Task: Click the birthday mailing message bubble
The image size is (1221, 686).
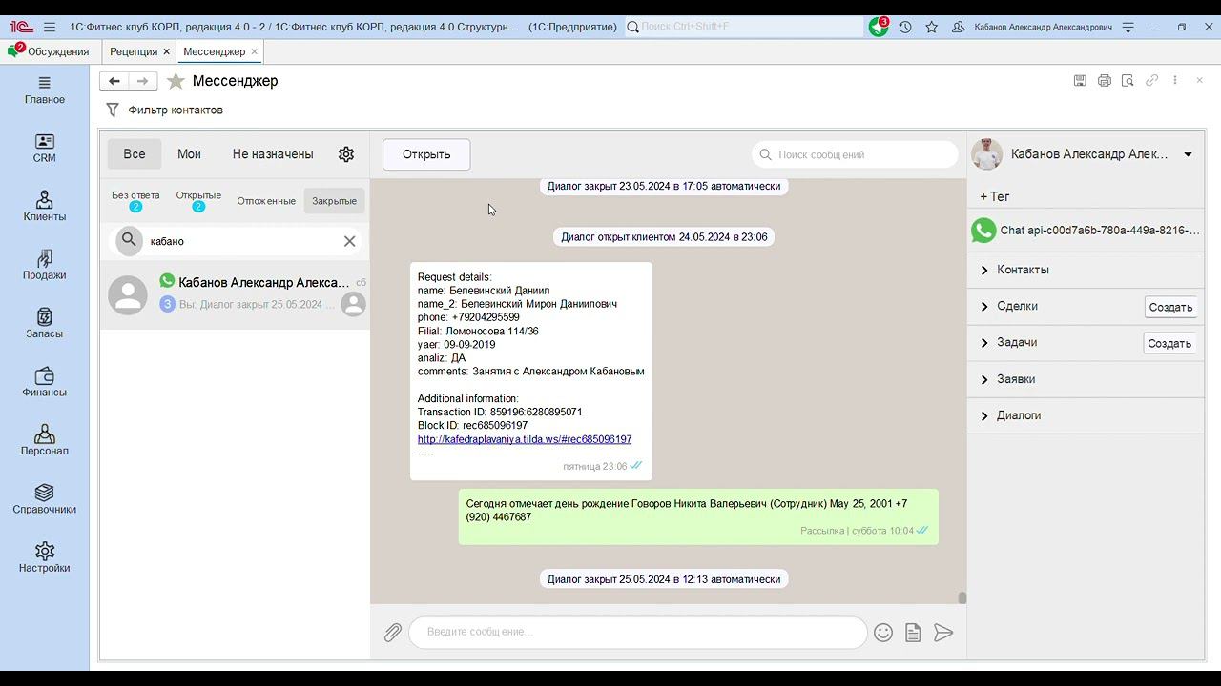Action: (698, 516)
